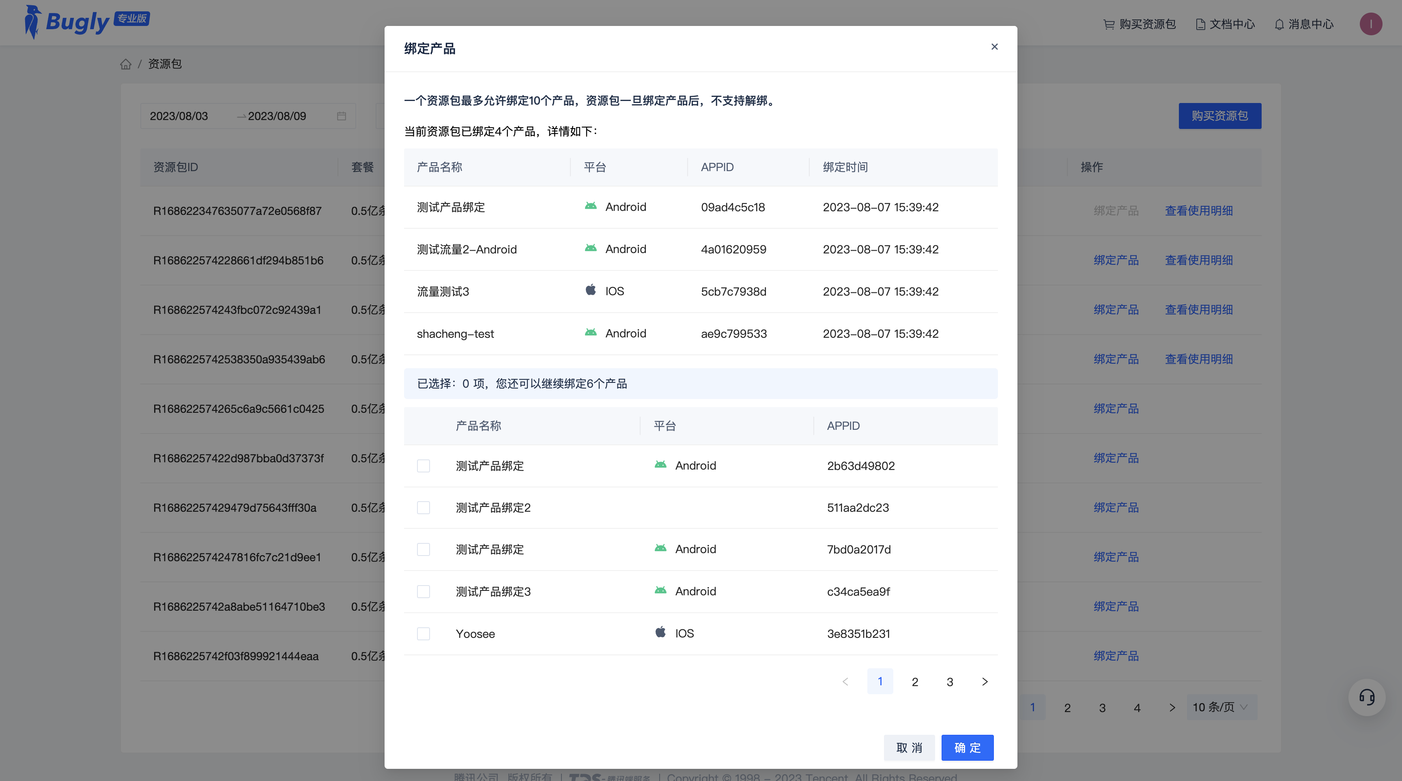Image resolution: width=1402 pixels, height=781 pixels.
Task: Open the calendar icon in date range
Action: pyautogui.click(x=341, y=116)
